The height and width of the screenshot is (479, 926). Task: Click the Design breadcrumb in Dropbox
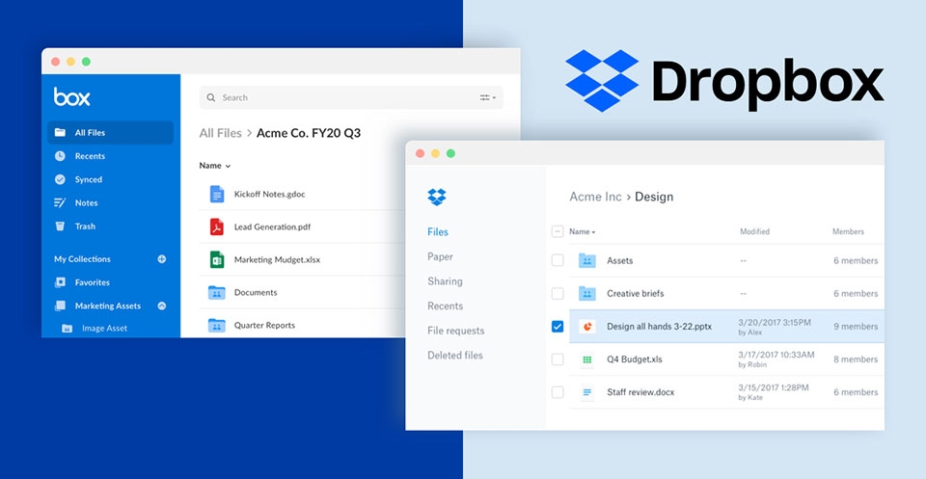pyautogui.click(x=654, y=197)
